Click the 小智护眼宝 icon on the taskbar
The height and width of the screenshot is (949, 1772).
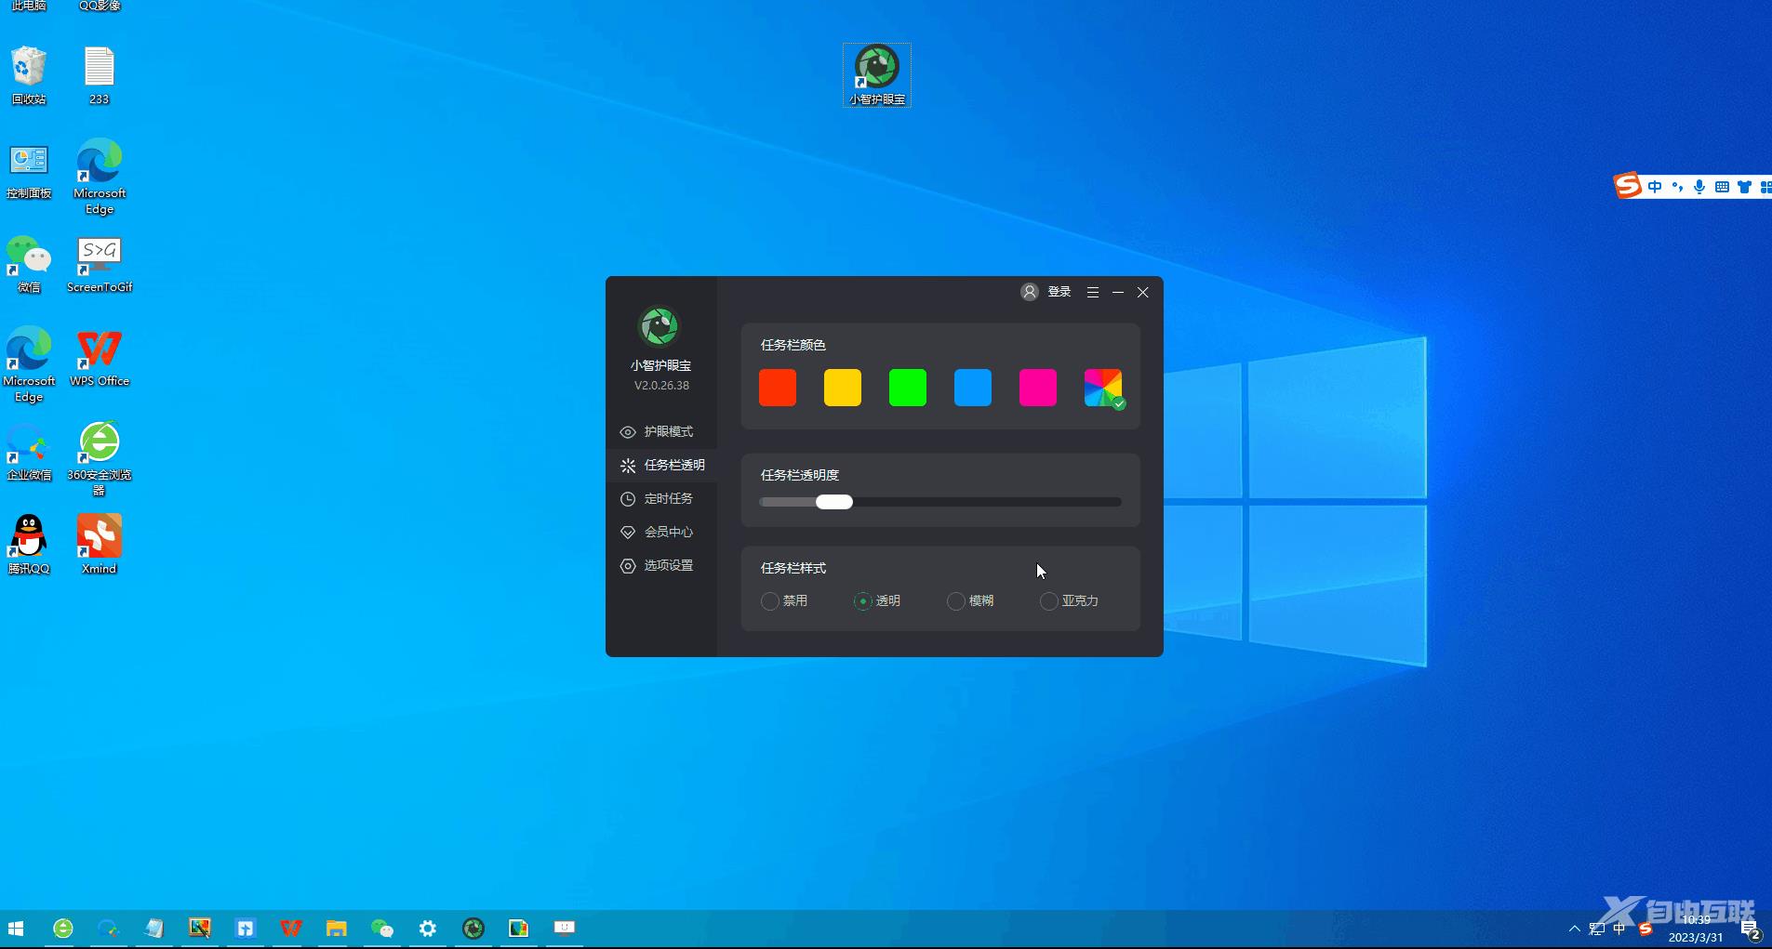pyautogui.click(x=473, y=929)
